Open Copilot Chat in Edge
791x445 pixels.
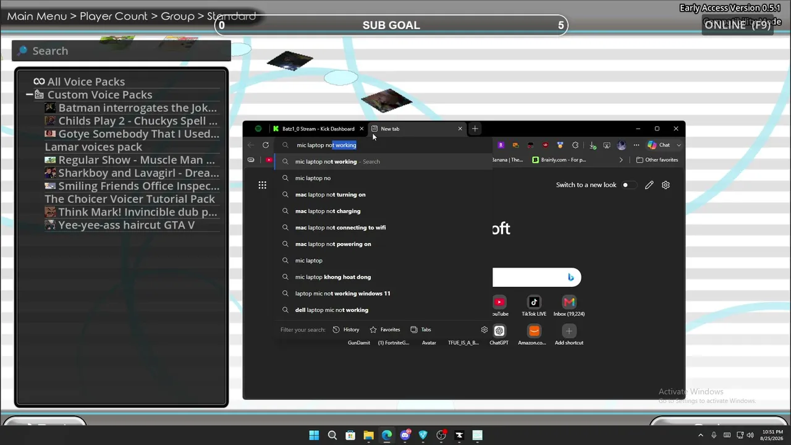(659, 145)
